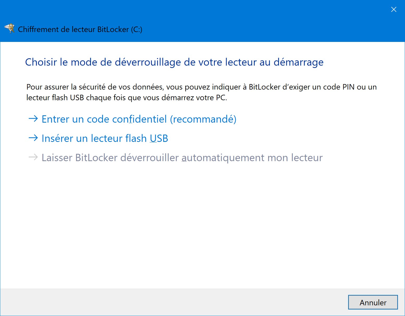Image resolution: width=405 pixels, height=316 pixels.
Task: Click the "Chiffrement de lecteur BitLocker (C:)" title
Action: click(80, 29)
